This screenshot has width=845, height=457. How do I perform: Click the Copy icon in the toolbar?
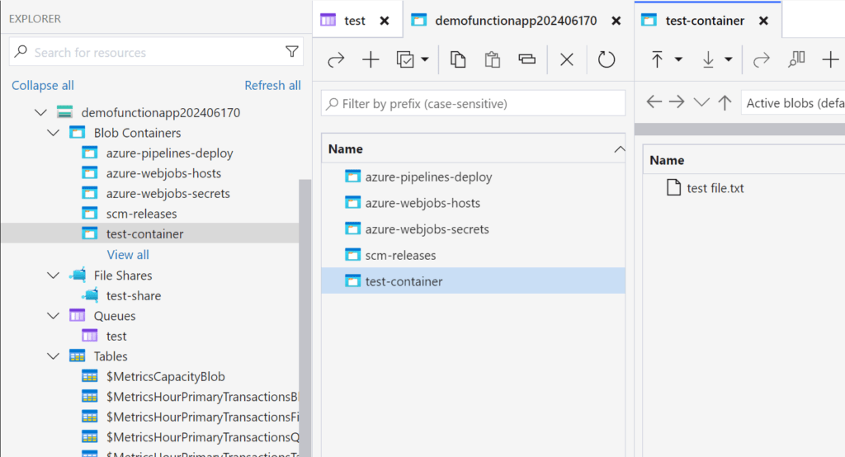click(x=458, y=59)
